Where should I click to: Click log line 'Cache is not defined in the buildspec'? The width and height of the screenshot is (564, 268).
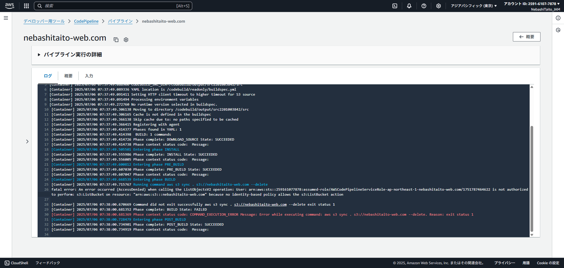[131, 114]
